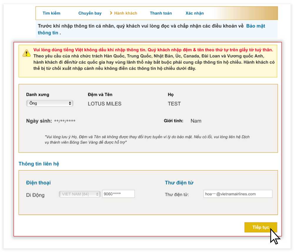Screen dimensions: 294x252
Task: Click the Thông tin liên hệ heading
Action: tap(39, 164)
